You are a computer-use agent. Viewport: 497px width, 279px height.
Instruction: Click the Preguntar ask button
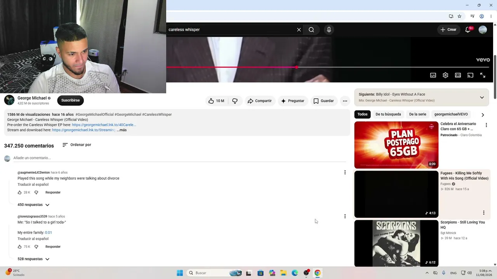(292, 101)
